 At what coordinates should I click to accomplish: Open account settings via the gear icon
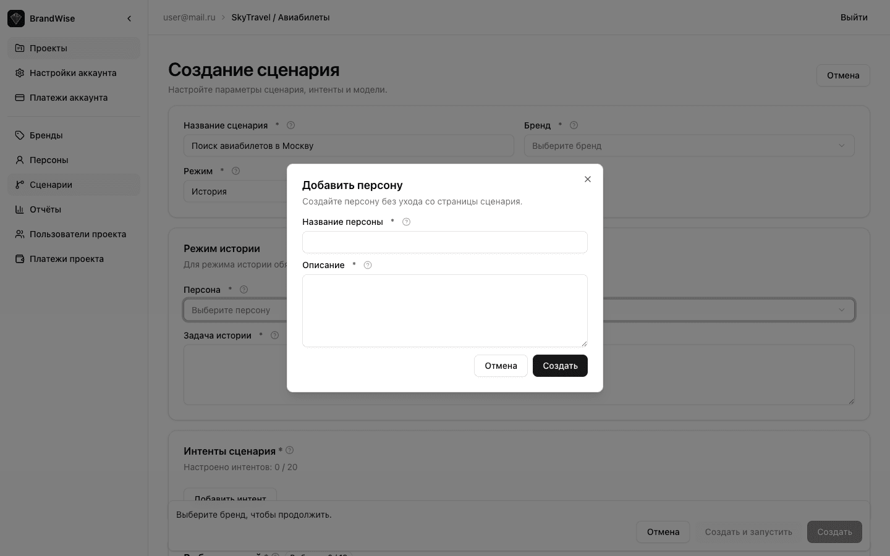pyautogui.click(x=20, y=73)
